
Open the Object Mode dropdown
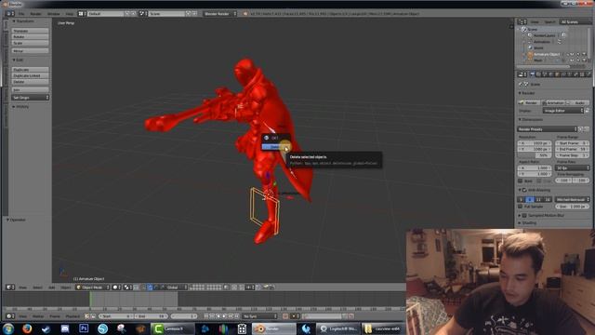click(93, 288)
